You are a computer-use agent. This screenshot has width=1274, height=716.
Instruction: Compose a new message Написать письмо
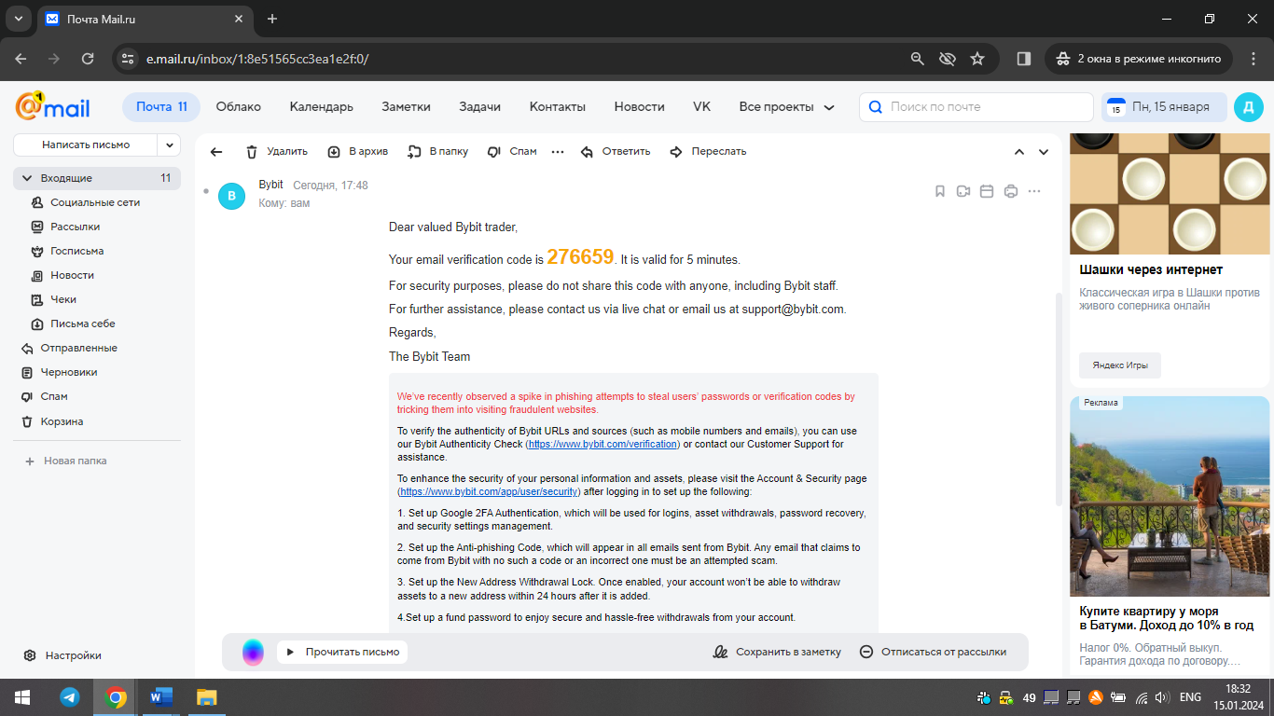pos(86,145)
